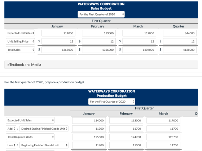The height and width of the screenshot is (151, 202).
Task: Click February expected unit sales field in Production Budget
Action: point(126,120)
